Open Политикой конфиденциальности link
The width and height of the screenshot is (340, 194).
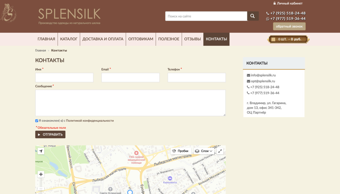[90, 120]
